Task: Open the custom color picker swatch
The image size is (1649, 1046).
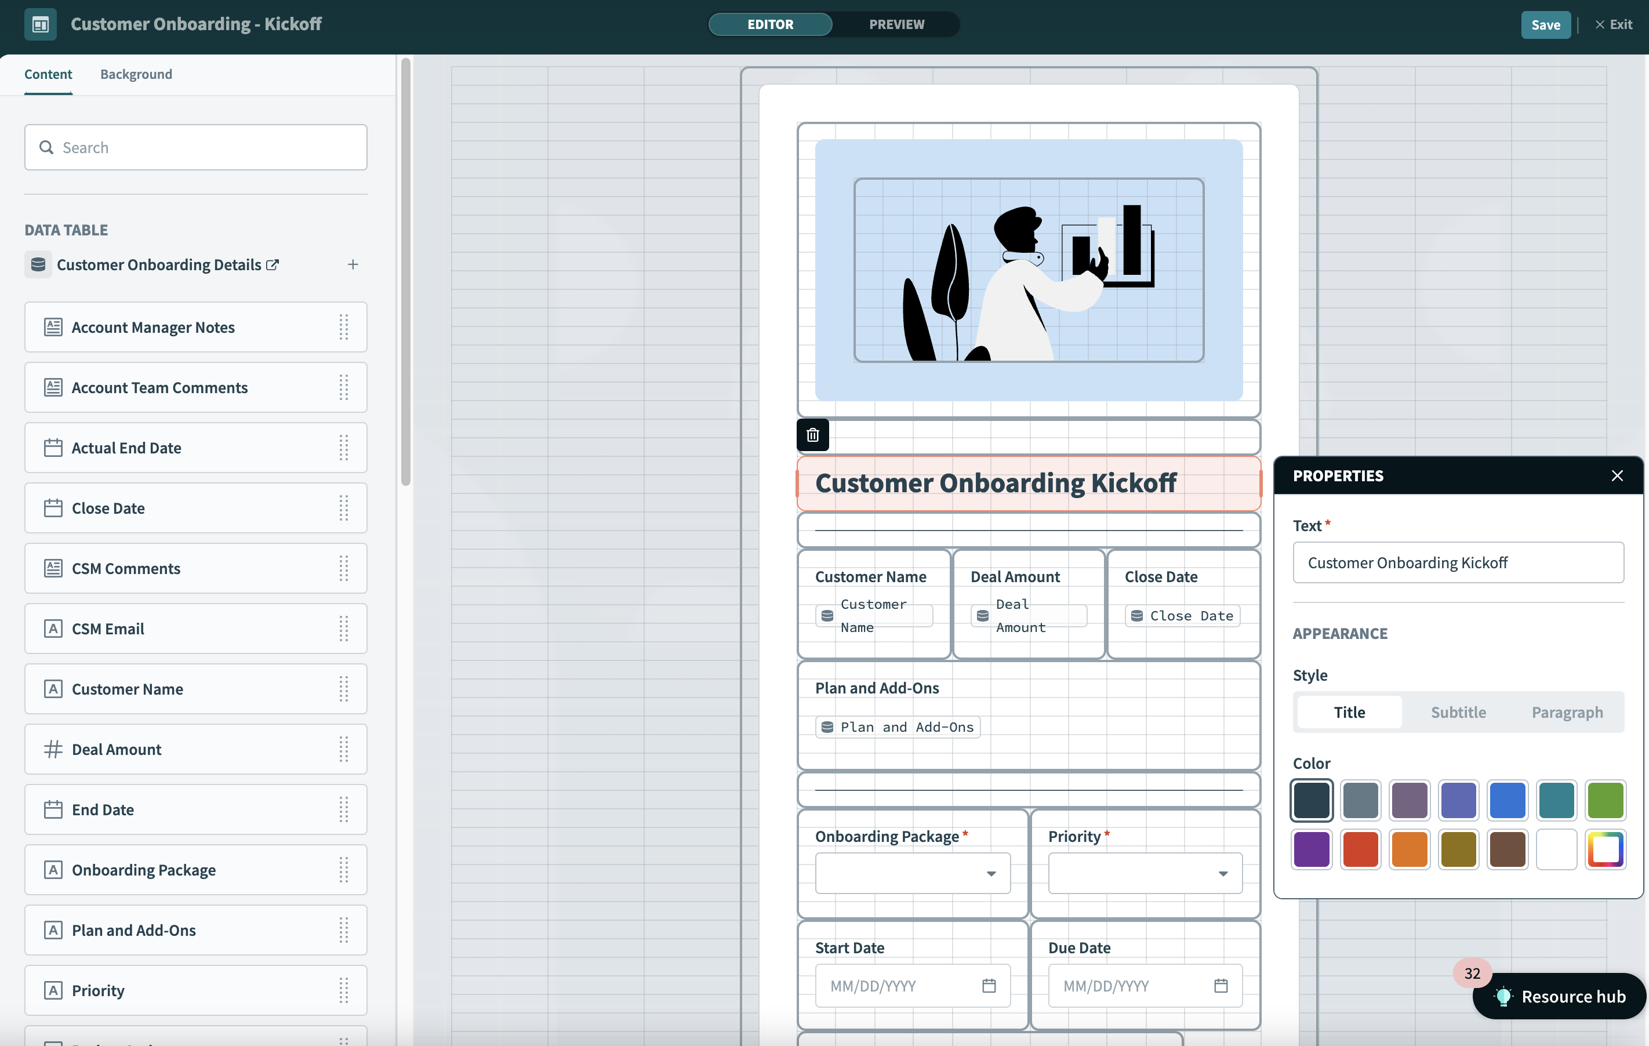Action: click(x=1605, y=849)
